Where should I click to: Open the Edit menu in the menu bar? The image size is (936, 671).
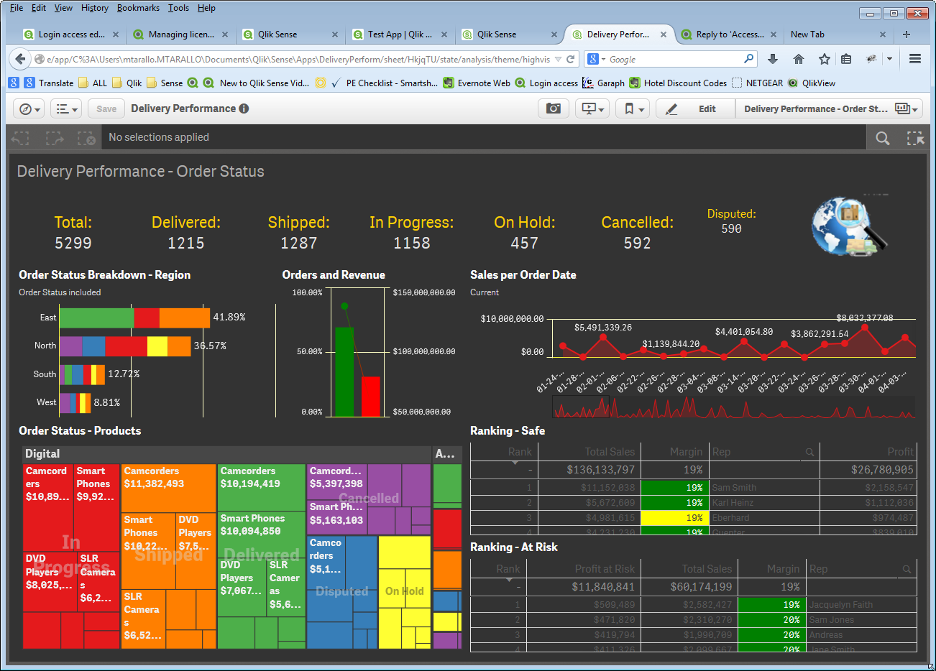click(x=39, y=8)
